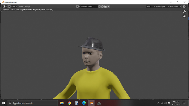Maximize the Blender Render window
This screenshot has width=189, height=106.
[x=177, y=2]
